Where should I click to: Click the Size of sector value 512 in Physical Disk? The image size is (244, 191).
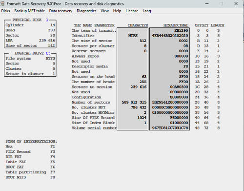click(51, 45)
